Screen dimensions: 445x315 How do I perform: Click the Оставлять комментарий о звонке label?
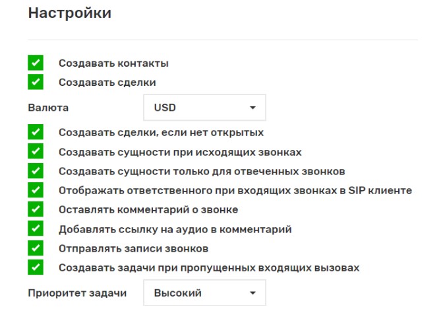click(148, 209)
